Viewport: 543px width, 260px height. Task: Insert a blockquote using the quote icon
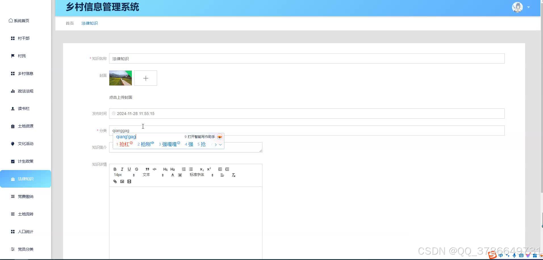tap(147, 169)
